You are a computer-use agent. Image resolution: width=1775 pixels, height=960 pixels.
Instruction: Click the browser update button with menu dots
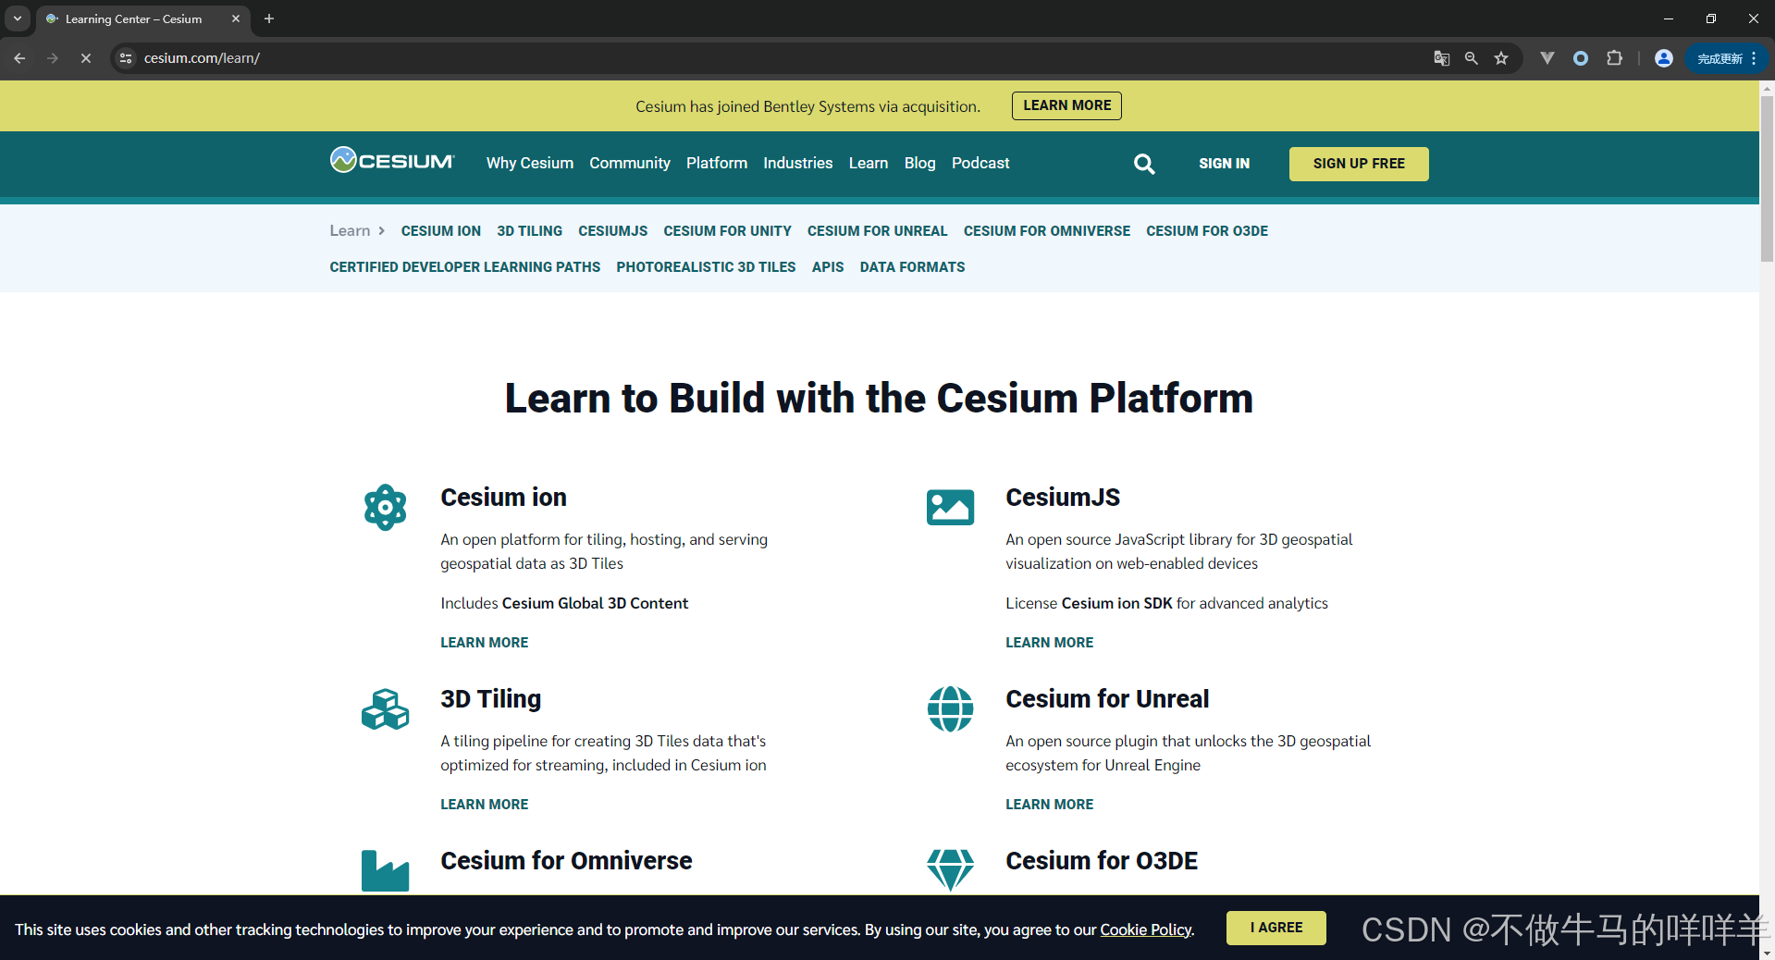(x=1727, y=58)
